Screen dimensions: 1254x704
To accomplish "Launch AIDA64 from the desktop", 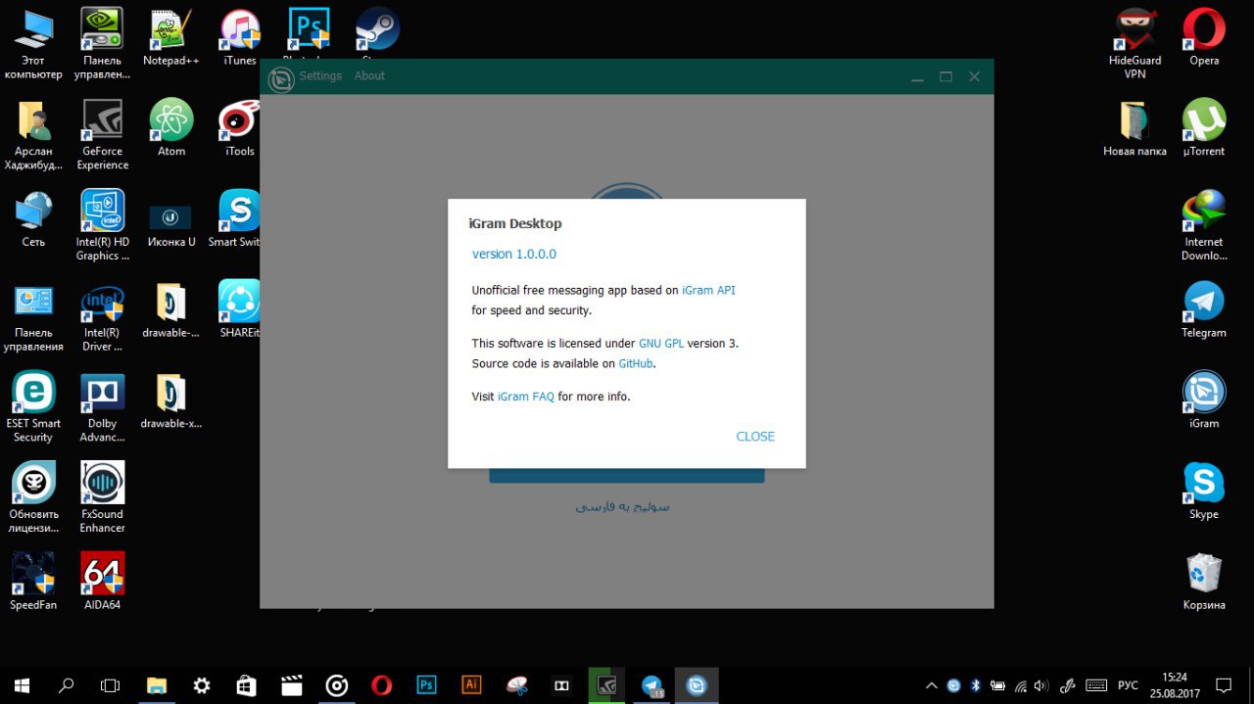I will point(103,582).
